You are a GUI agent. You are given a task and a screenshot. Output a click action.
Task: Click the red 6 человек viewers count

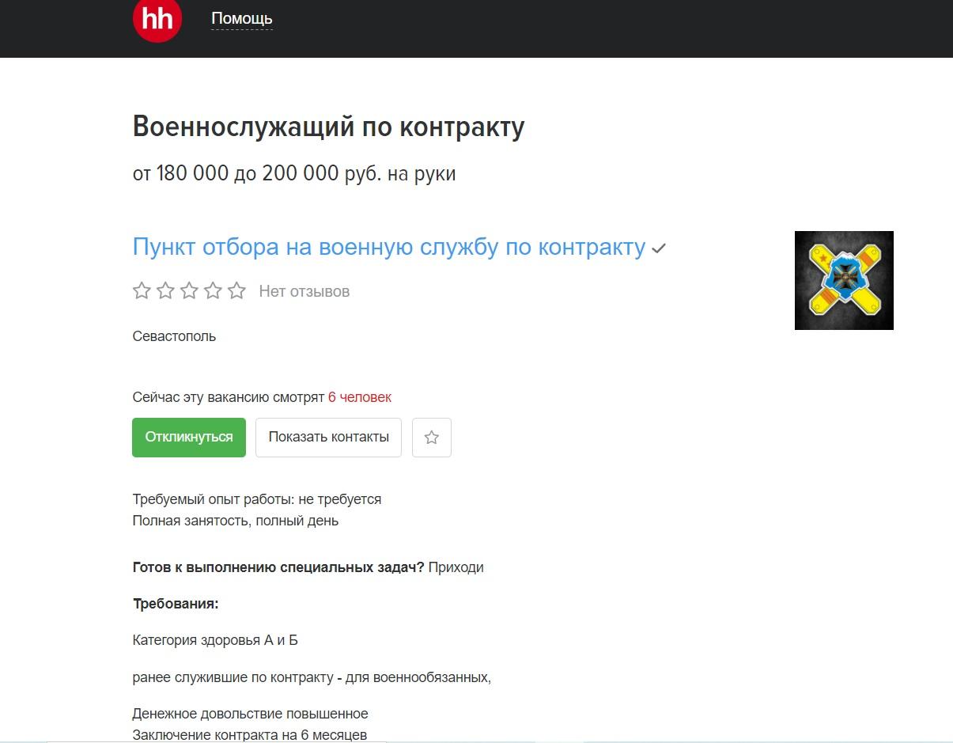click(359, 397)
